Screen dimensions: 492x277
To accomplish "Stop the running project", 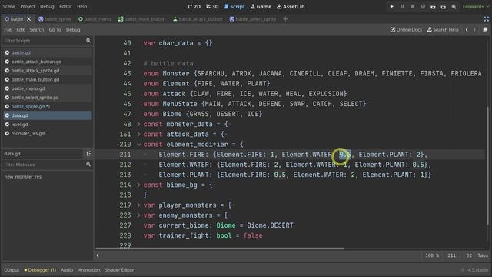I will (x=412, y=6).
